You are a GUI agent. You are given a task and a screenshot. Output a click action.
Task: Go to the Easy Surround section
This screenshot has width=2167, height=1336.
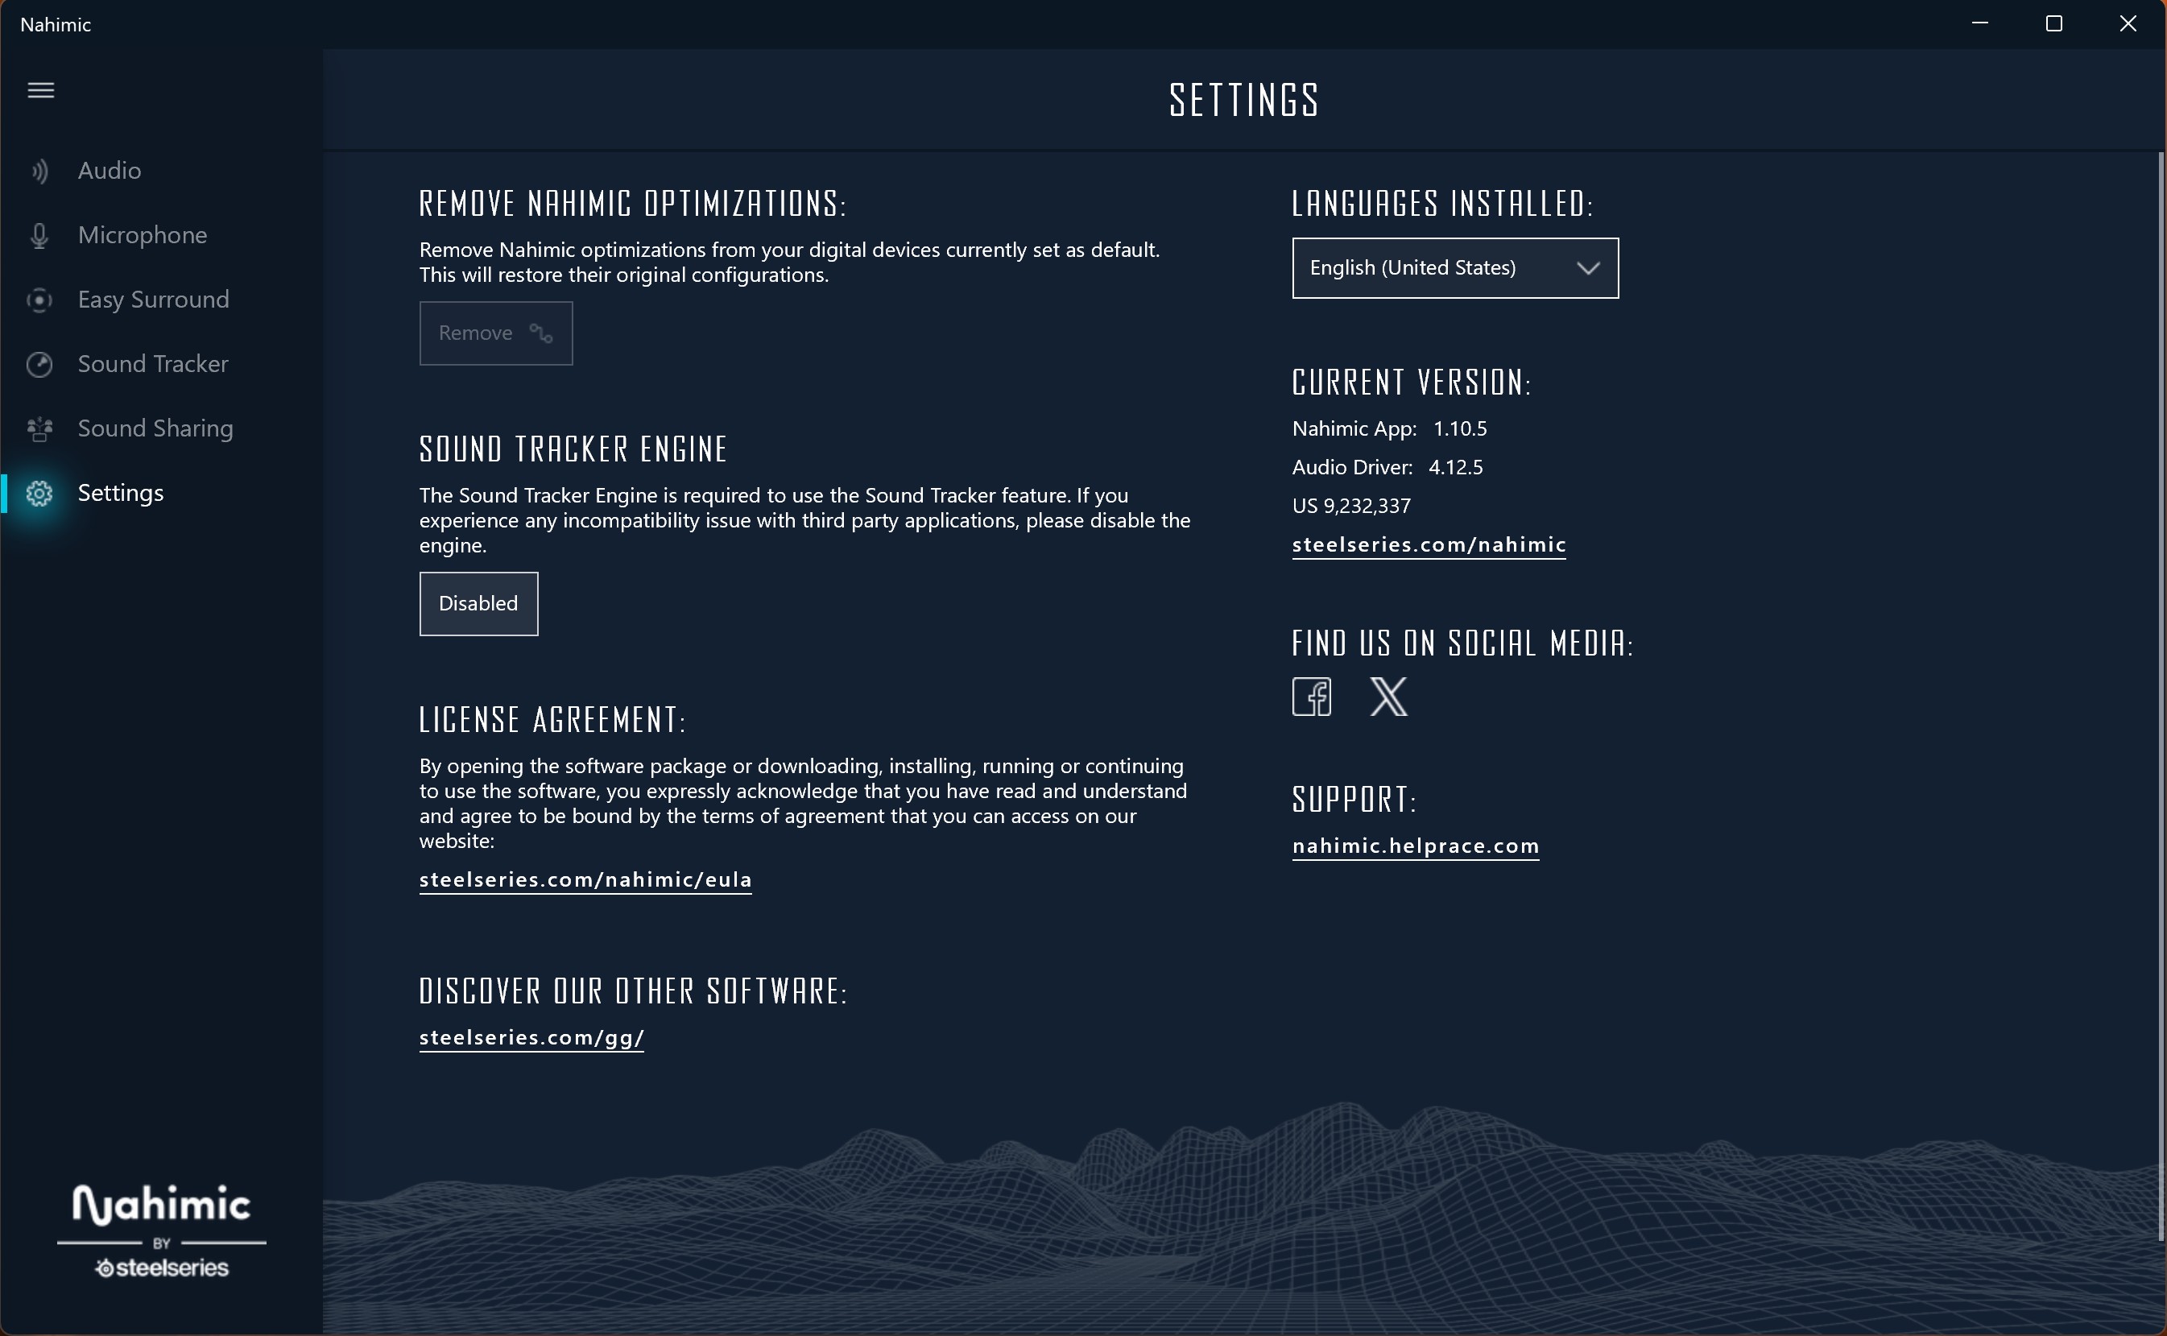tap(153, 300)
